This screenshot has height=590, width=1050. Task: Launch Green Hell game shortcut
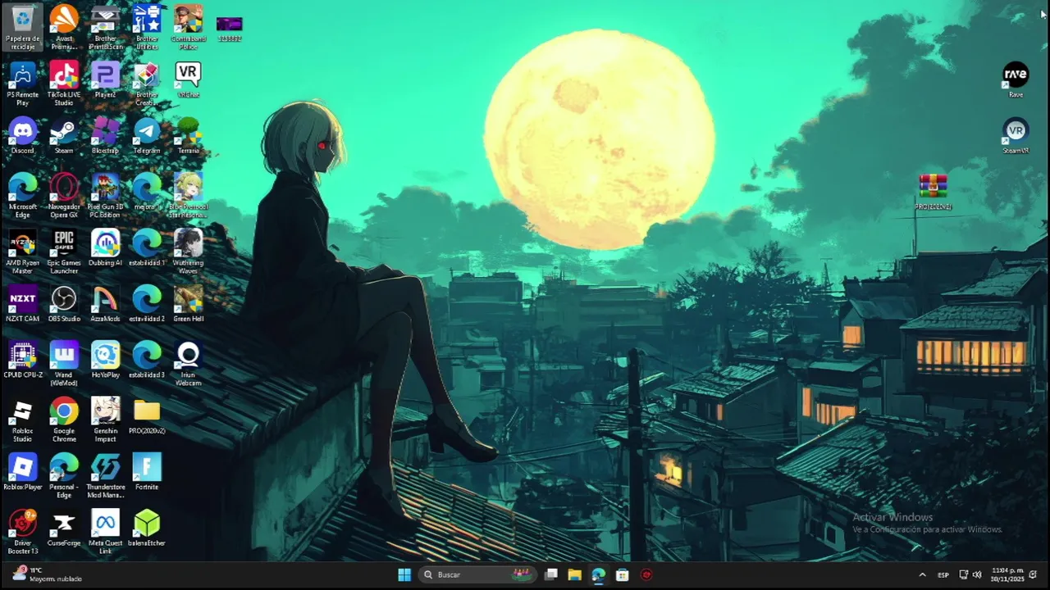click(188, 303)
